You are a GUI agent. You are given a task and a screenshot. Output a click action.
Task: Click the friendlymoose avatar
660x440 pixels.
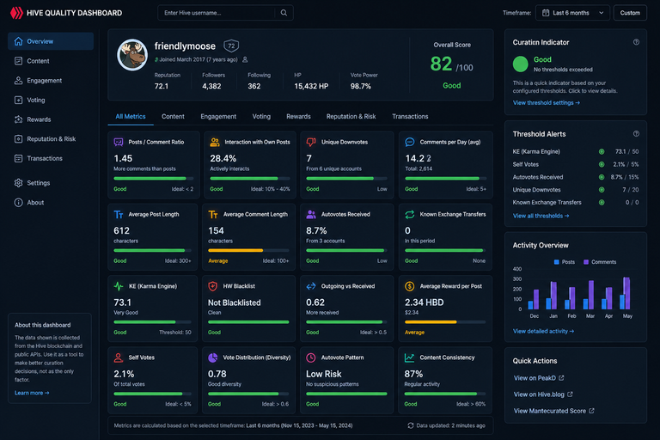click(132, 55)
